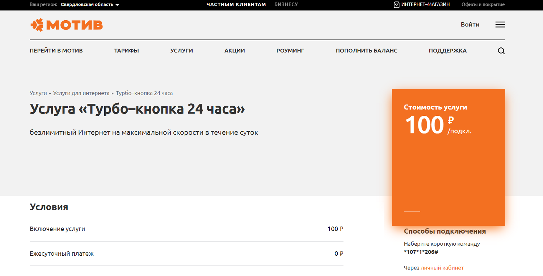Open Перейти в МОТИВ menu
Viewport: 543px width, 276px height.
coord(56,51)
